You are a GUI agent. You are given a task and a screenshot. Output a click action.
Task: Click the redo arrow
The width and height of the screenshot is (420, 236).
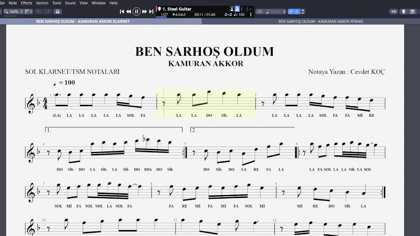(48, 11)
